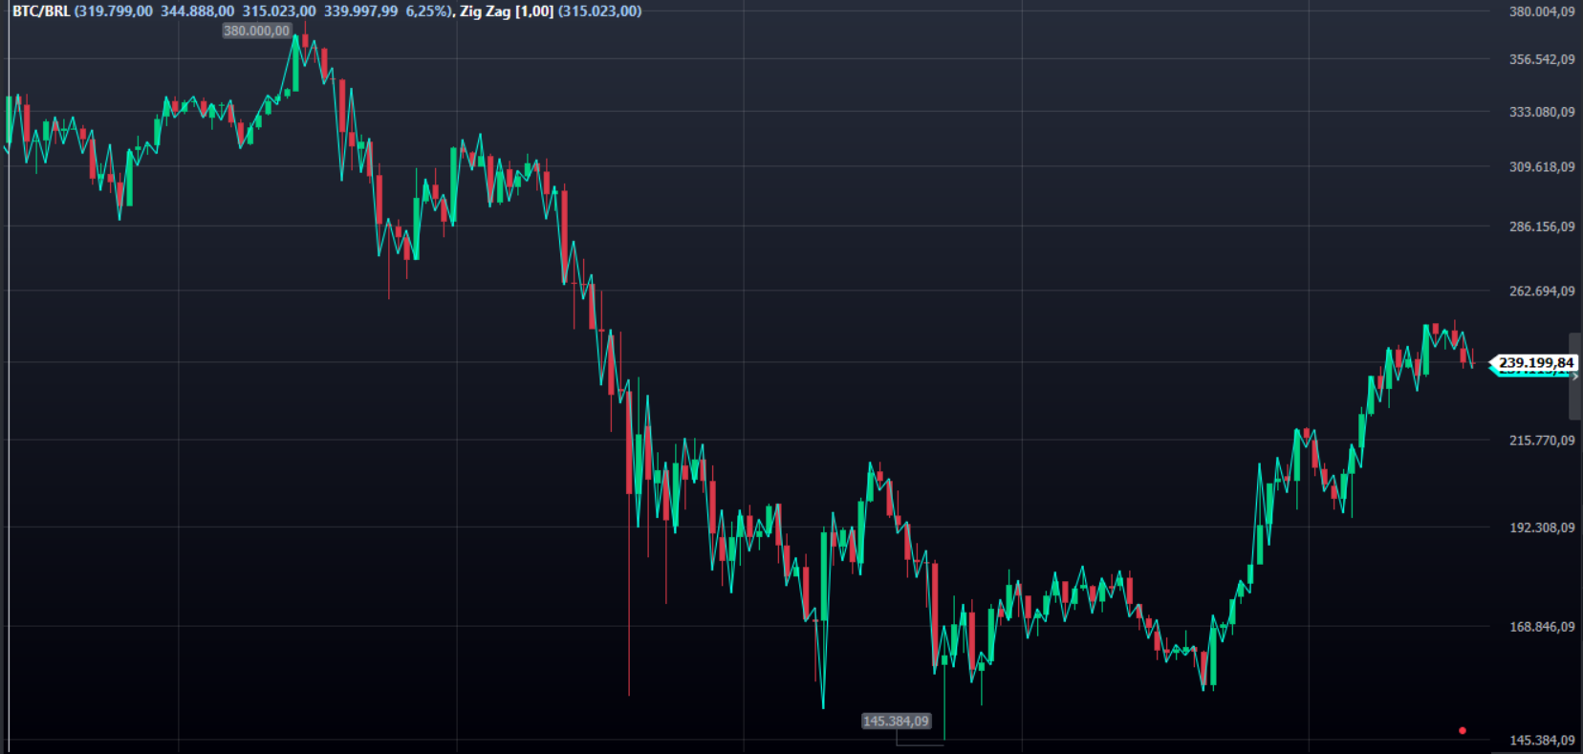The image size is (1583, 754).
Task: Click price axis label 380.004,09
Action: tap(1542, 11)
